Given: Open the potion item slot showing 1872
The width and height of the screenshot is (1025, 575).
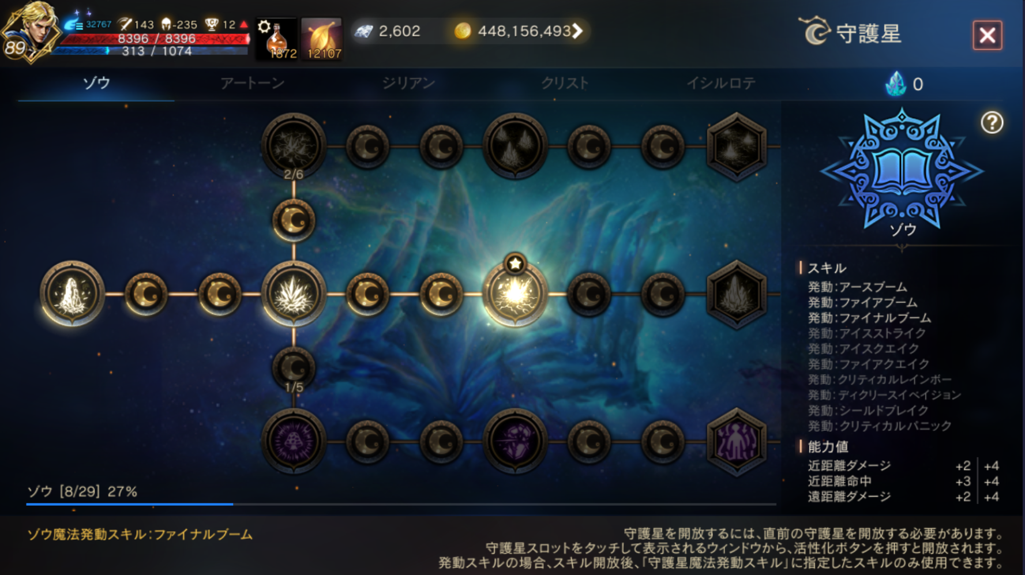Looking at the screenshot, I should click(x=277, y=39).
